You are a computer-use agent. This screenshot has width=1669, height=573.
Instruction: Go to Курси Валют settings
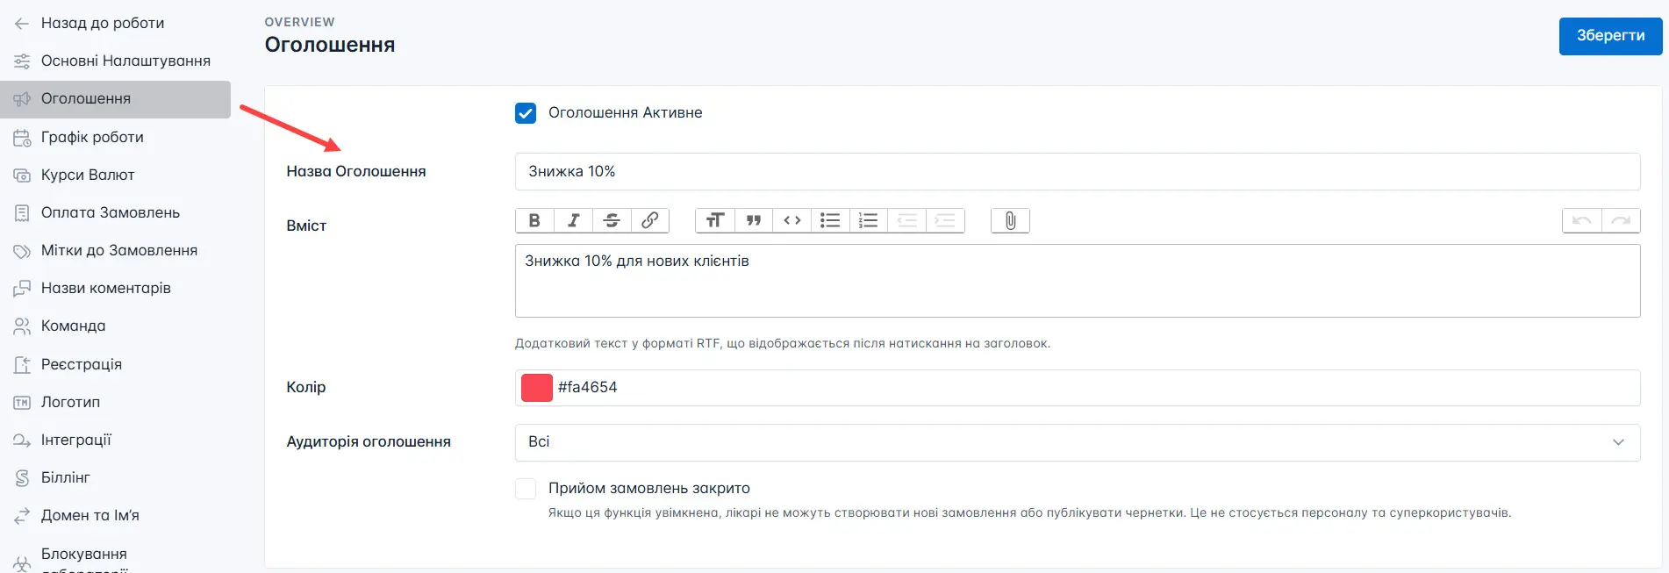point(88,175)
